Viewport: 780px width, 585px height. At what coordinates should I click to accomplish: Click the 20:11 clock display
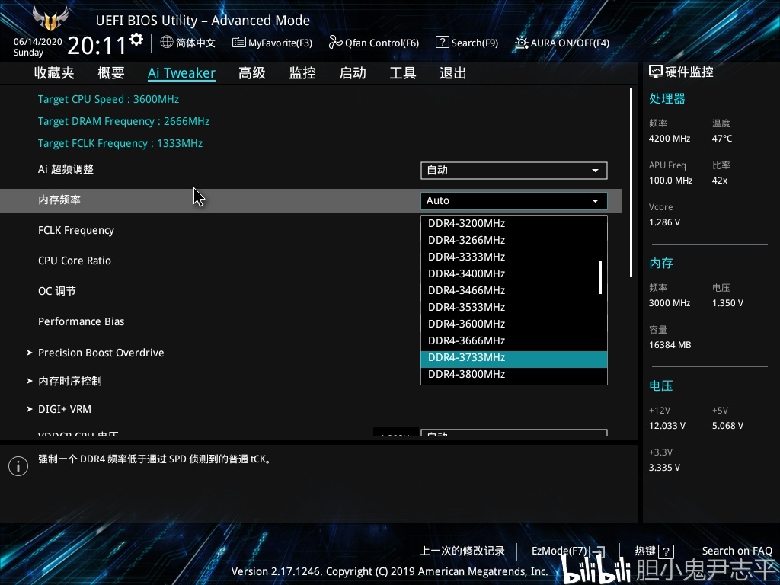point(97,46)
